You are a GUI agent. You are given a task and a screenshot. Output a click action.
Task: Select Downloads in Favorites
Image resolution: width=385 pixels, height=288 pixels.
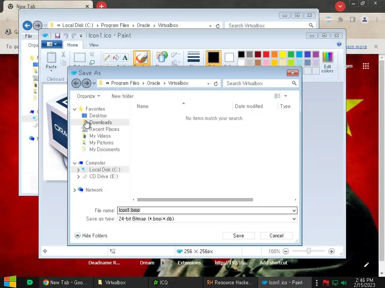pos(100,123)
